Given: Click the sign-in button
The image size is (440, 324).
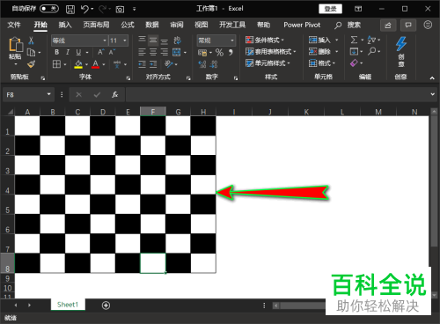Looking at the screenshot, I should [x=330, y=9].
